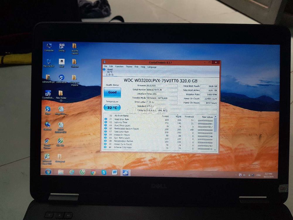The height and width of the screenshot is (220, 293).
Task: Select the Seek Error Rate row
Action: click(x=159, y=132)
